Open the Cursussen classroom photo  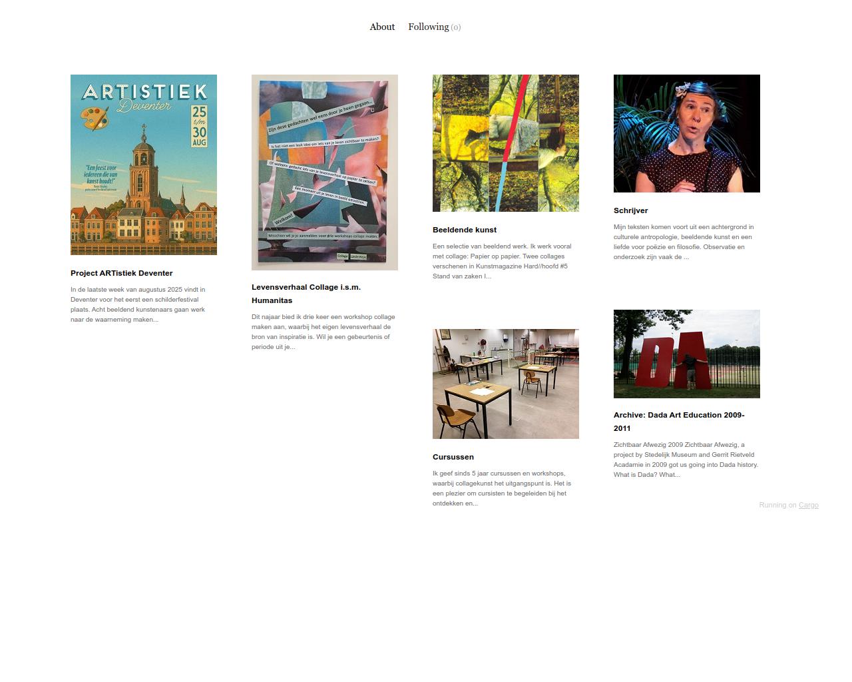click(506, 384)
